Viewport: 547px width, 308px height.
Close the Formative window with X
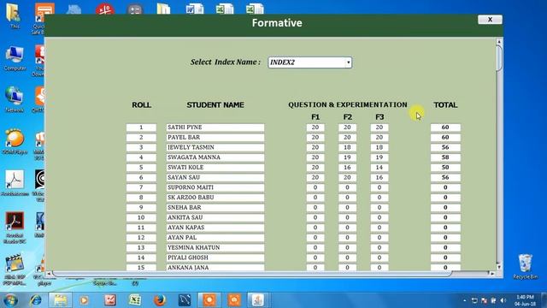[x=490, y=20]
